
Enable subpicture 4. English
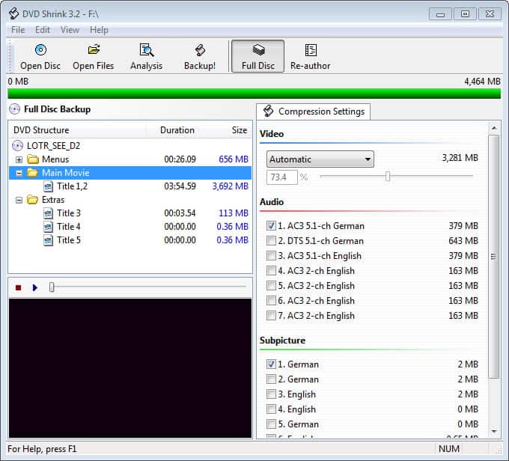tap(271, 409)
